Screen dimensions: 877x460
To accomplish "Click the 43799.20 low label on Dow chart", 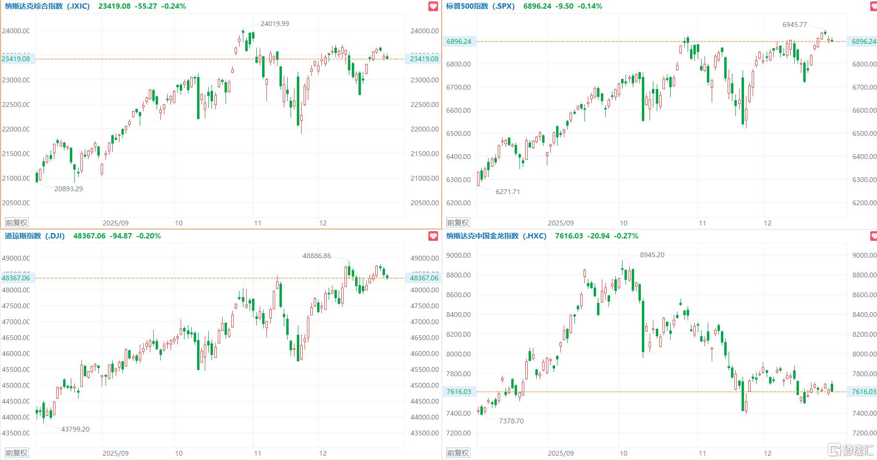I will [x=75, y=429].
